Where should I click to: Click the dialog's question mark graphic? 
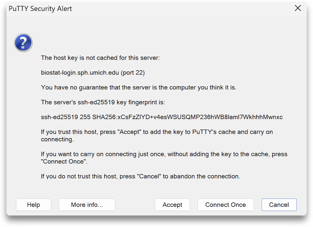[23, 42]
